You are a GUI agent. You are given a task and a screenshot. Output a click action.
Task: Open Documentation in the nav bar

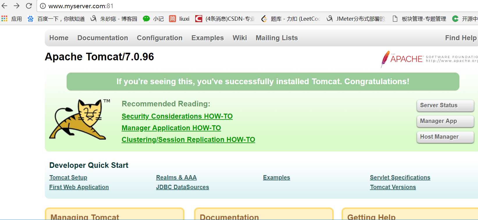pyautogui.click(x=103, y=38)
